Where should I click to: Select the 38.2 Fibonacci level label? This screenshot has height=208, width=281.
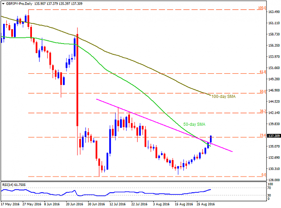263,111
